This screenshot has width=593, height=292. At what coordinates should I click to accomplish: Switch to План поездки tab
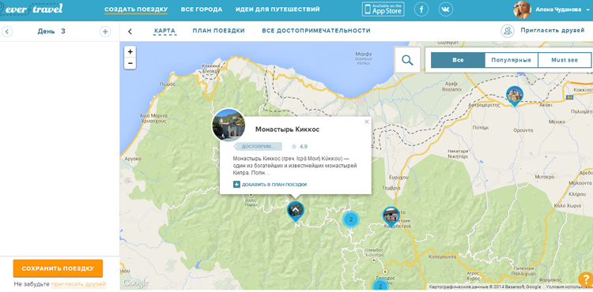click(x=218, y=31)
